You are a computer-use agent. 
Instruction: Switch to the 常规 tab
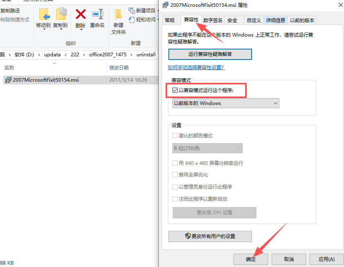click(x=170, y=21)
